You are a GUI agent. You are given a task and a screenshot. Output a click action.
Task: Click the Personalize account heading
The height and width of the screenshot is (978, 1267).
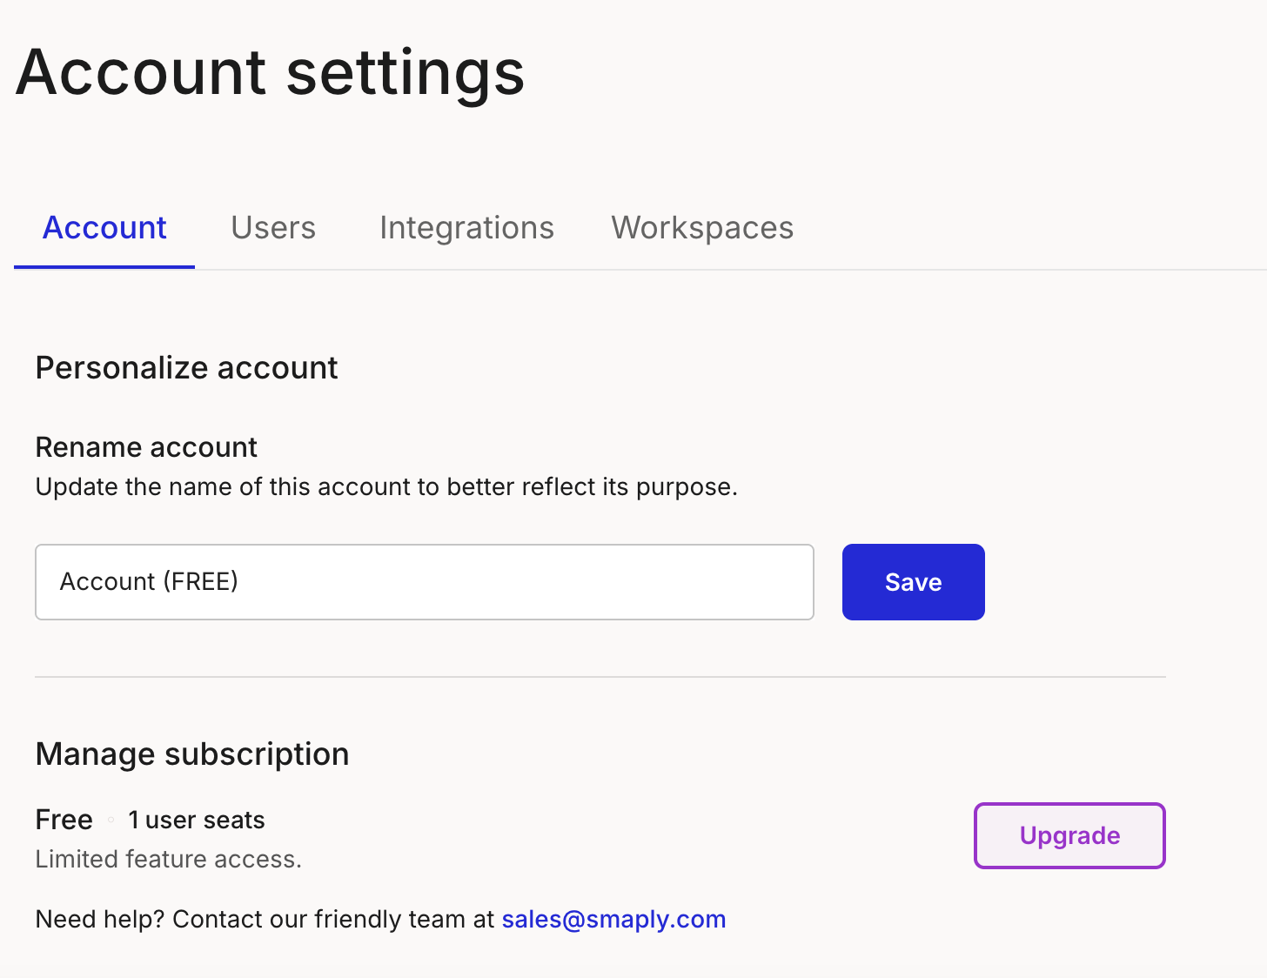[186, 368]
